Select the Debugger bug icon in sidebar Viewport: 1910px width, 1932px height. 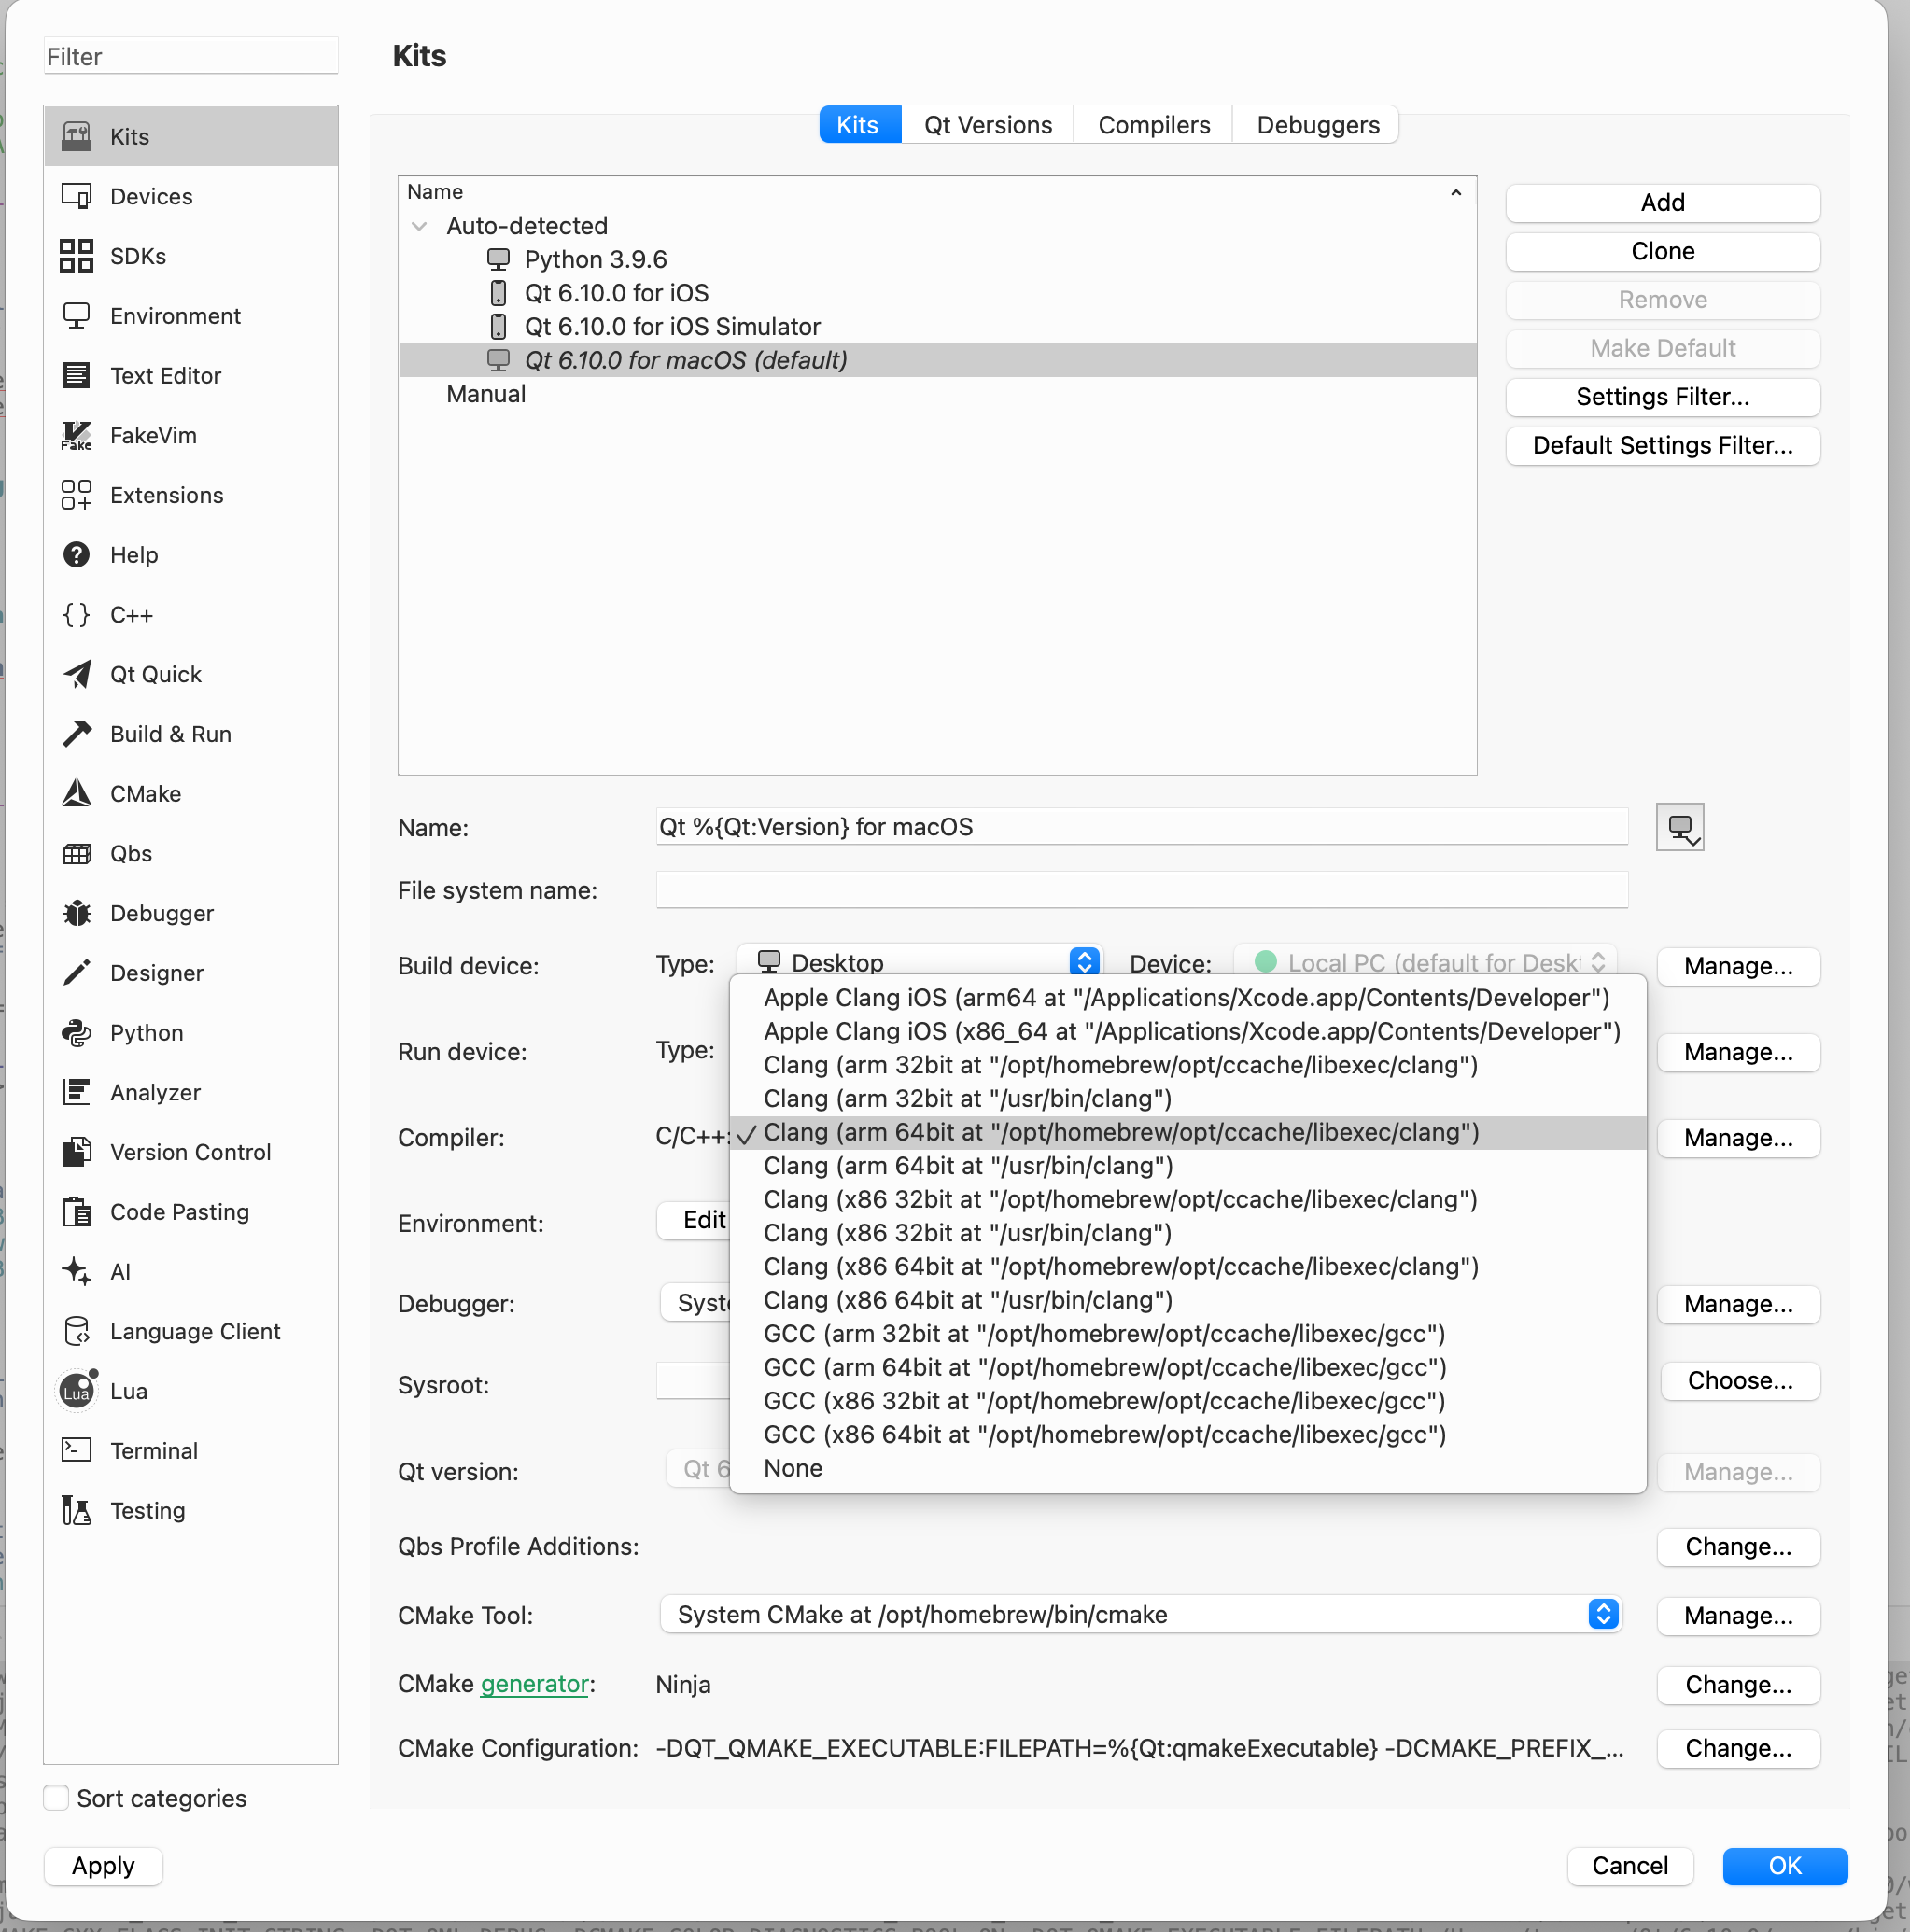tap(77, 913)
